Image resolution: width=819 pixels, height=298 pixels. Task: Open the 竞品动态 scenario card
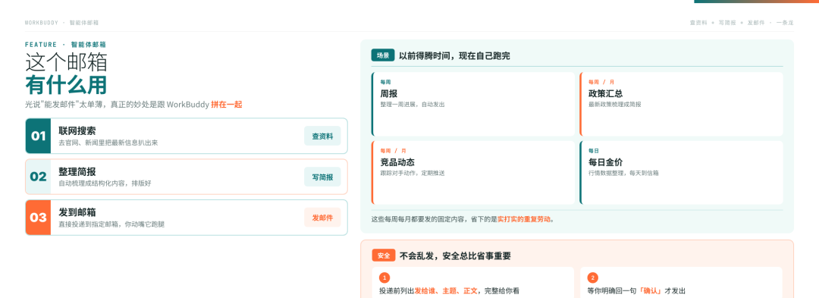[x=472, y=172]
